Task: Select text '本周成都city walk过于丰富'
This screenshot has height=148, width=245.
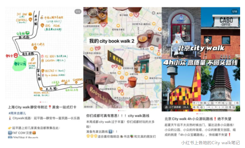Action: [x=105, y=122]
